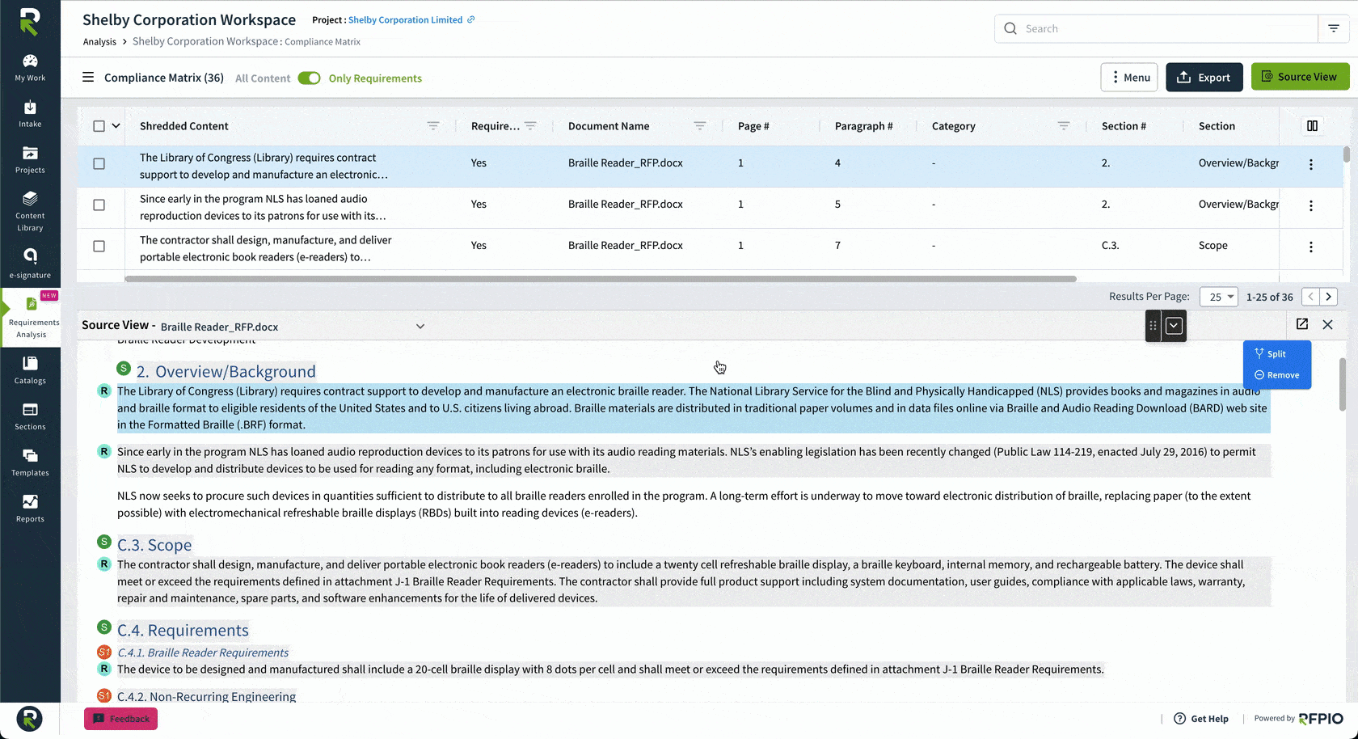Viewport: 1358px width, 739px height.
Task: Click Feedback button
Action: coord(121,719)
